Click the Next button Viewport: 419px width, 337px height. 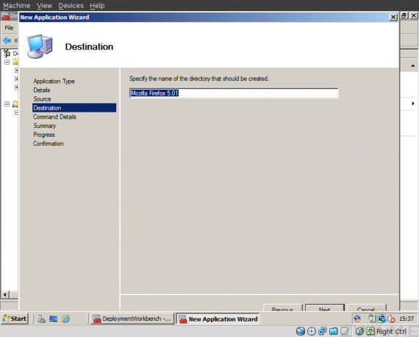coord(325,308)
